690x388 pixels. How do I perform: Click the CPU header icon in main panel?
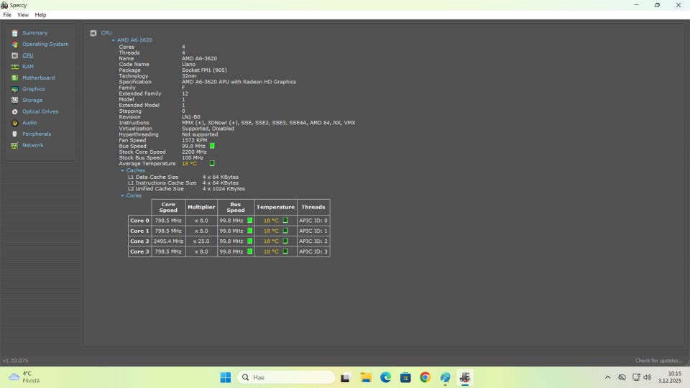point(93,33)
